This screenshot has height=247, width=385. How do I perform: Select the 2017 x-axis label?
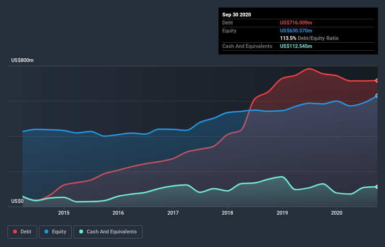coord(173,213)
